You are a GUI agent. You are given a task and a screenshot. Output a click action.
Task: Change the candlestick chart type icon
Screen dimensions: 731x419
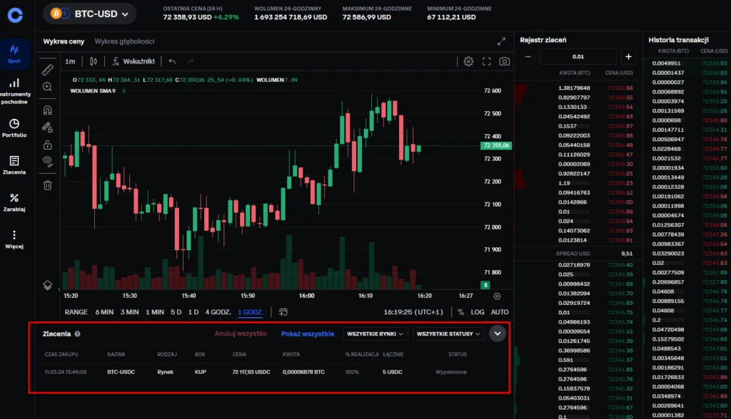[x=94, y=61]
